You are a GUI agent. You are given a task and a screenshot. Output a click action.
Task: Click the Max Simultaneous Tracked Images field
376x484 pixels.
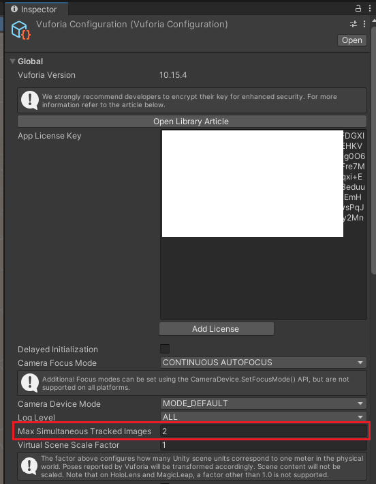point(264,431)
